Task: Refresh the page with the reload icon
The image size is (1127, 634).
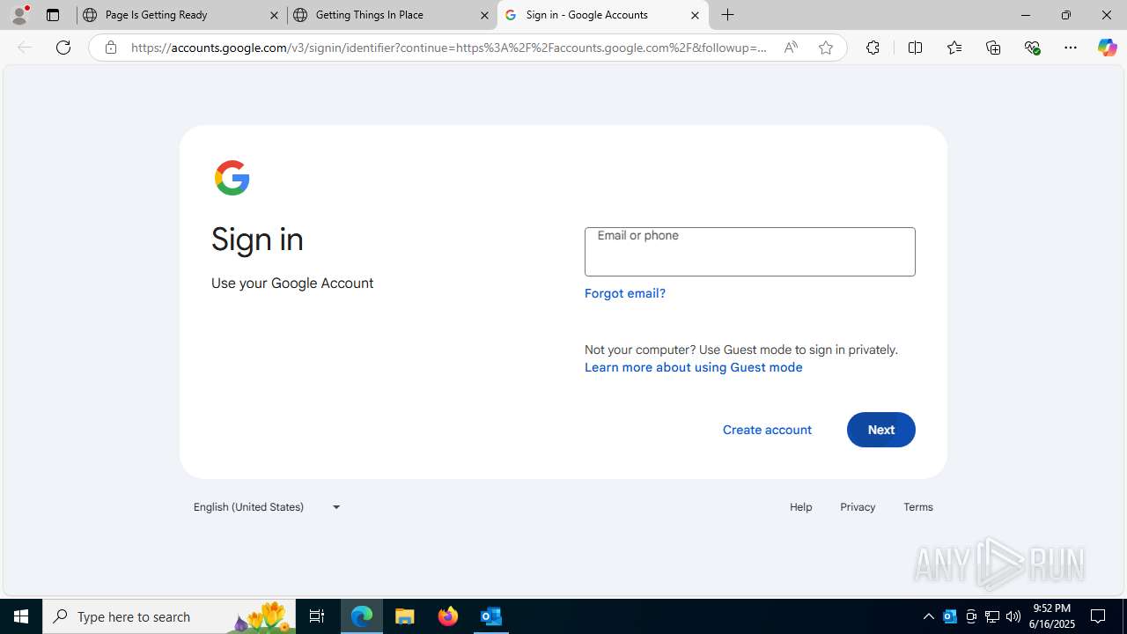Action: pos(63,48)
